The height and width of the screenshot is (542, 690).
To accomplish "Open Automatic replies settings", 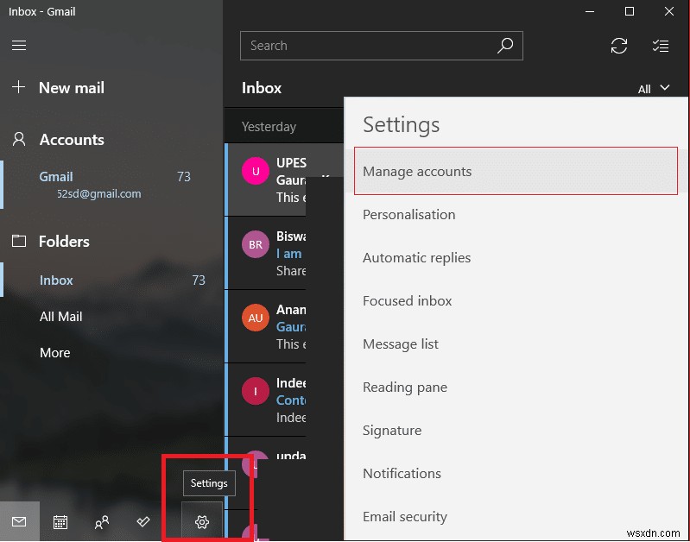I will click(x=516, y=257).
